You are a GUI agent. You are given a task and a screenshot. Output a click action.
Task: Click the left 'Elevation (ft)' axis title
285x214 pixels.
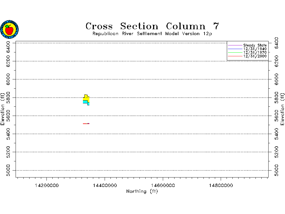pyautogui.click(x=2, y=109)
